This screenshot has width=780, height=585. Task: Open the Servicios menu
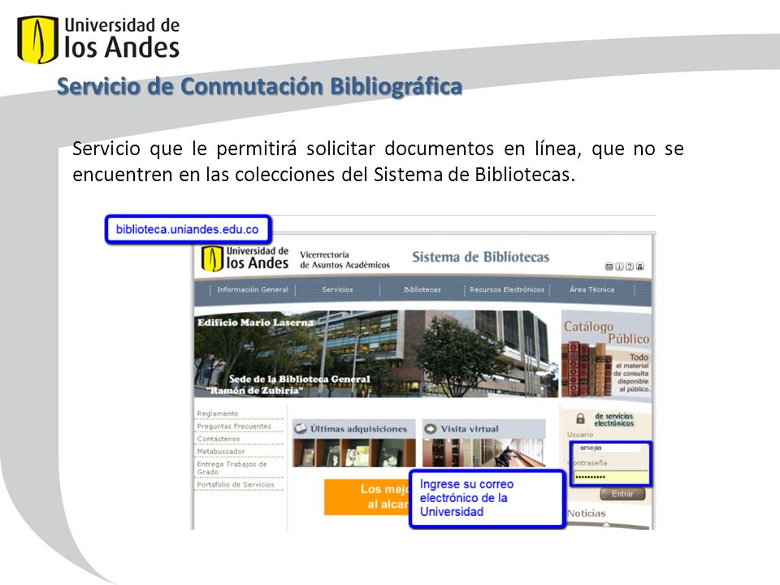(x=337, y=289)
